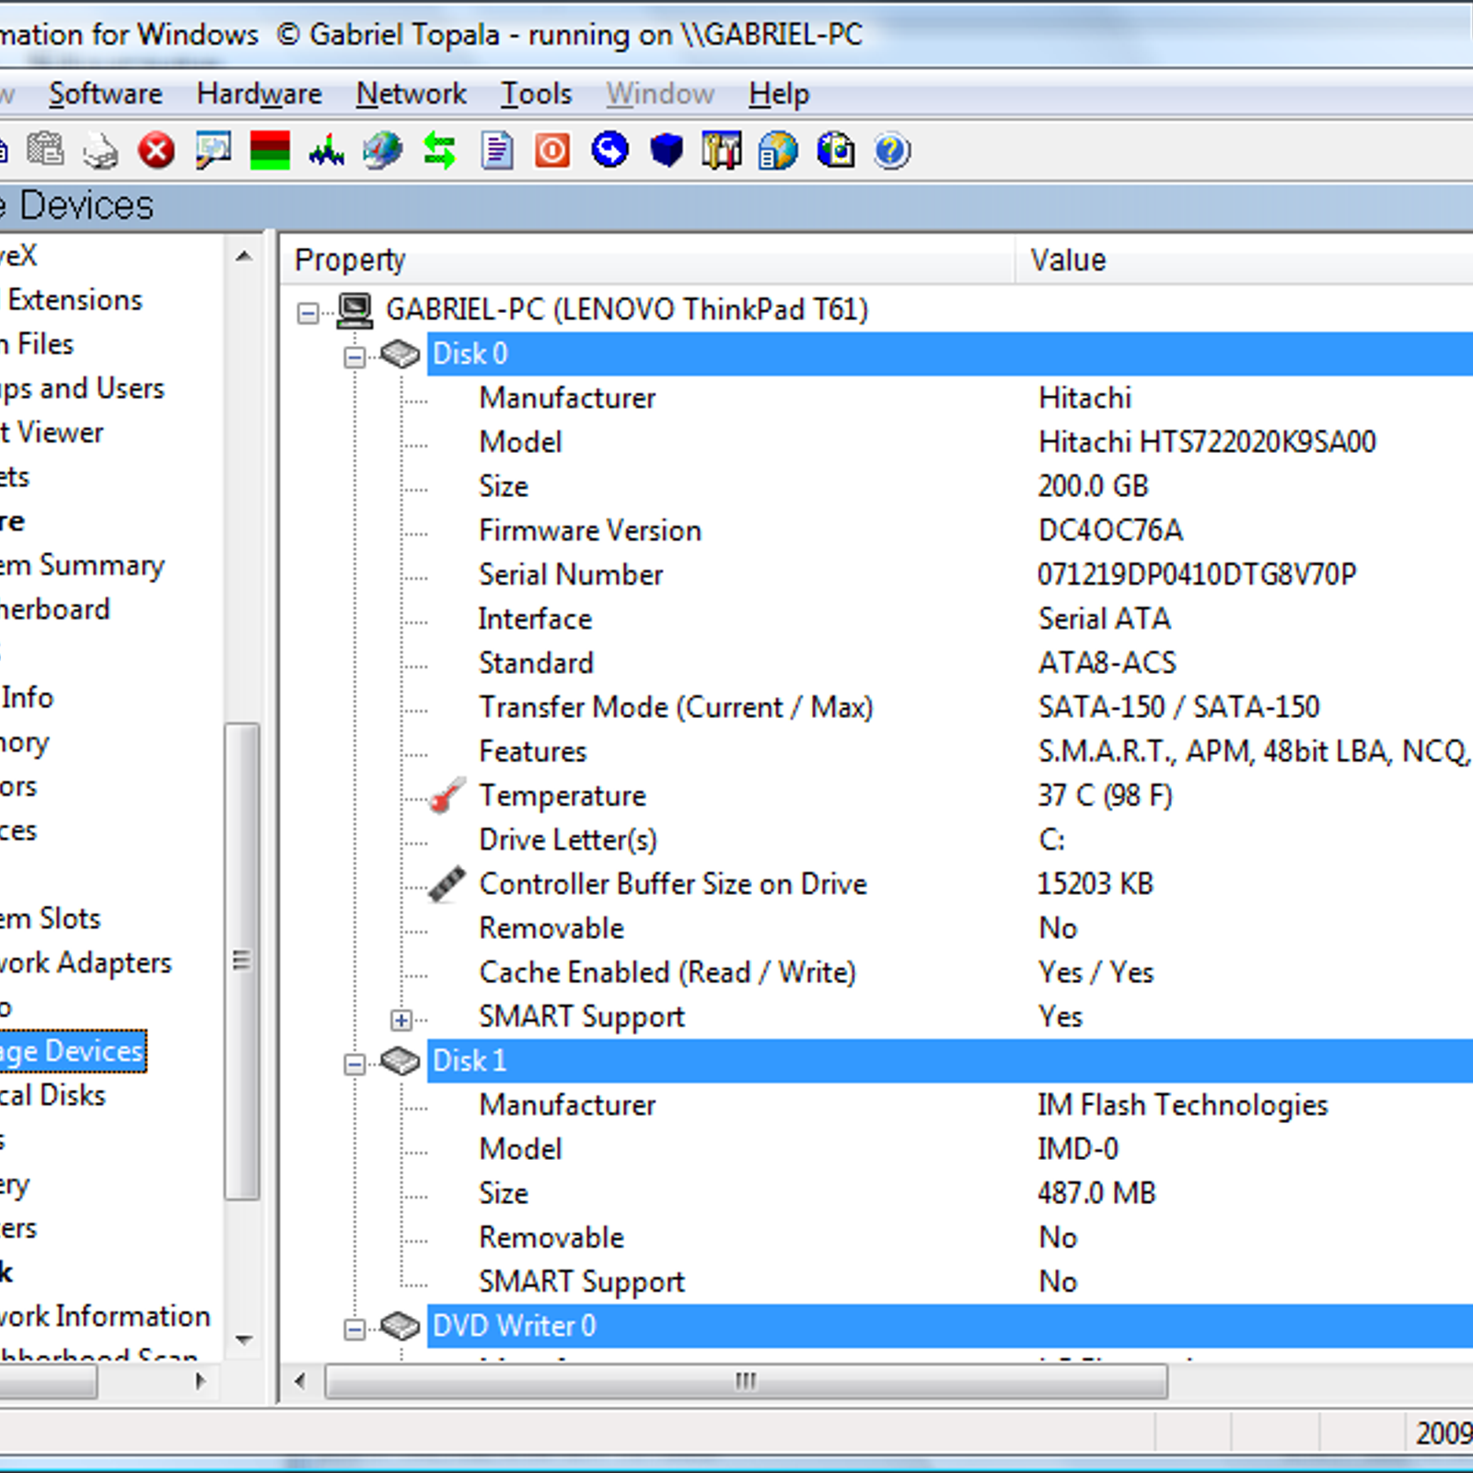Click the Value column header
Viewport: 1473px width, 1473px height.
pos(1244,260)
